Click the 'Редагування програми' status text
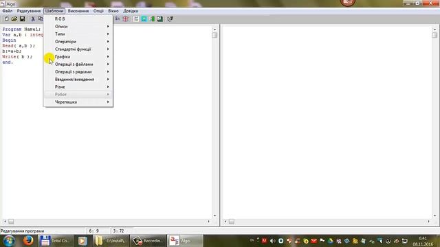 [23, 231]
